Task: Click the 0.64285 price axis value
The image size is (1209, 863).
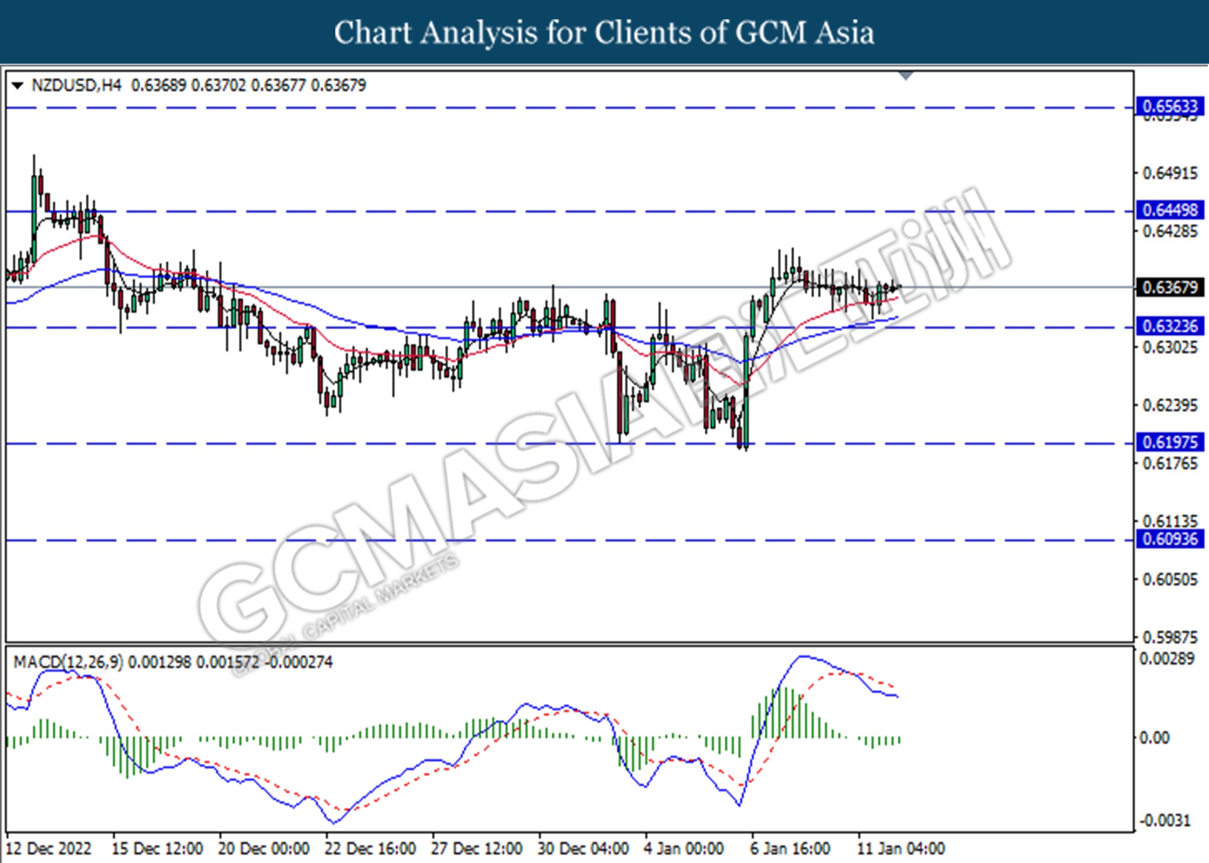Action: [1170, 231]
